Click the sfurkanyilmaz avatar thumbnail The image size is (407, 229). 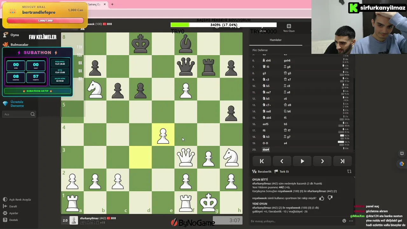tap(74, 220)
